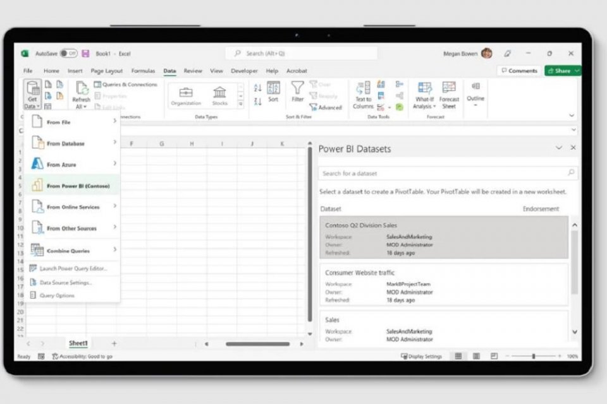Open the Sort dialog
The image size is (607, 404).
tap(273, 92)
